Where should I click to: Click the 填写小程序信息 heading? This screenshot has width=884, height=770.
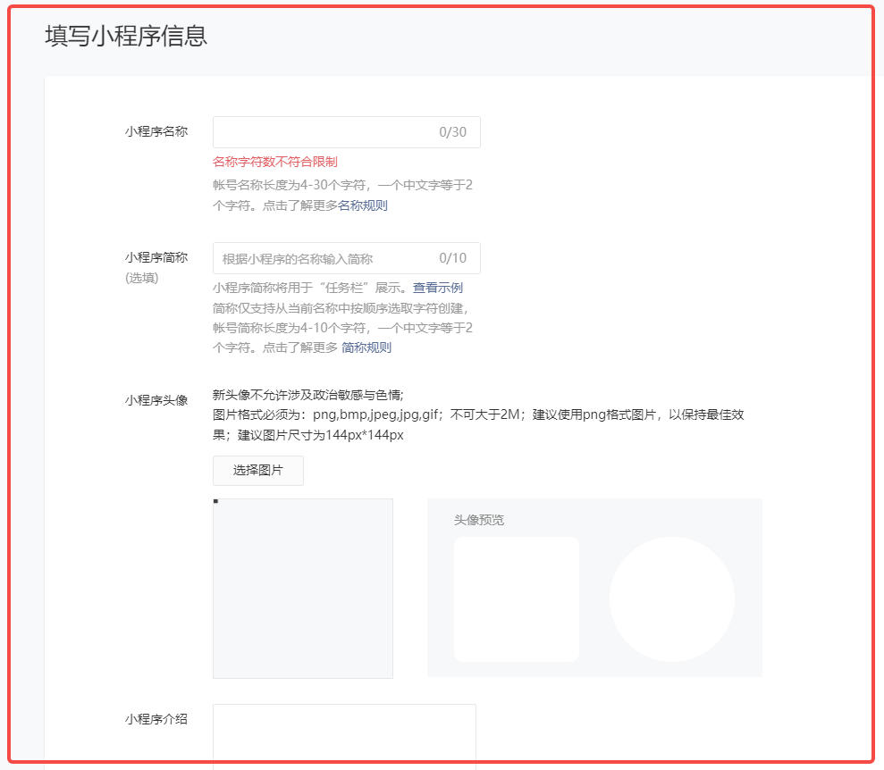126,36
